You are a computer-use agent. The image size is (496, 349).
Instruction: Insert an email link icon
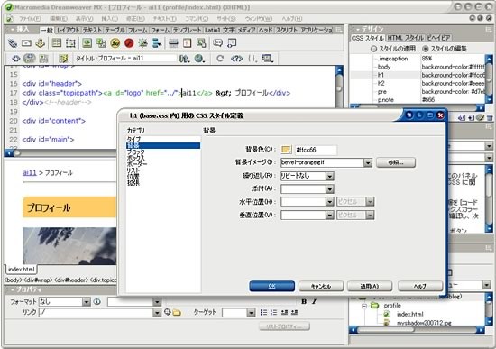[26, 43]
